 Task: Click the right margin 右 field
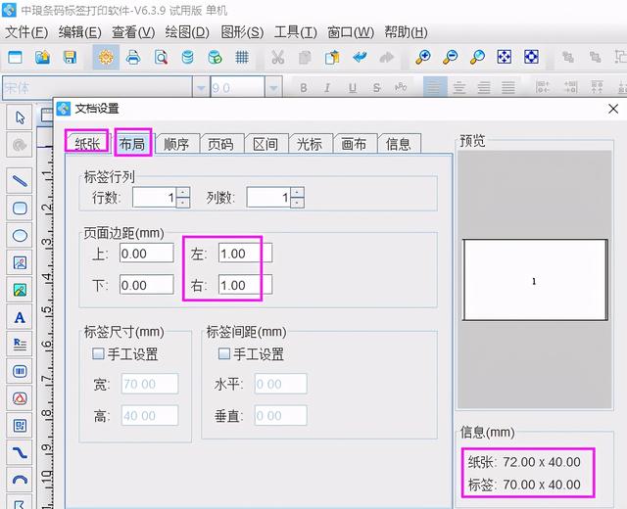pos(246,285)
